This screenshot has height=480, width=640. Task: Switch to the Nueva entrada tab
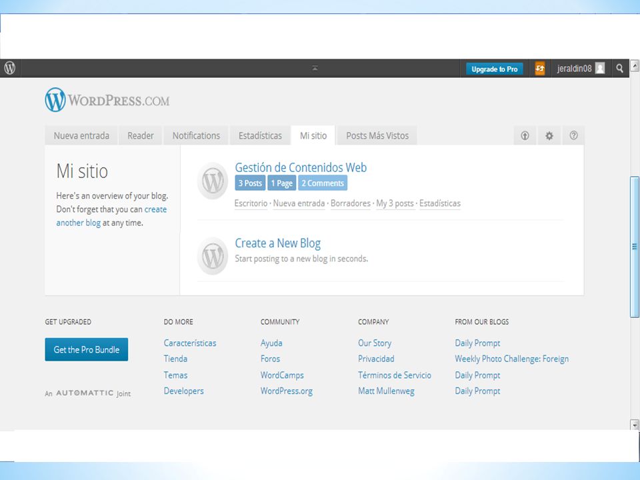(x=81, y=135)
